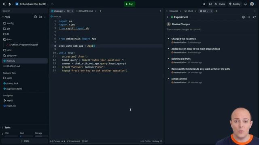Open the chat bubble icon in the header

click(x=210, y=4)
